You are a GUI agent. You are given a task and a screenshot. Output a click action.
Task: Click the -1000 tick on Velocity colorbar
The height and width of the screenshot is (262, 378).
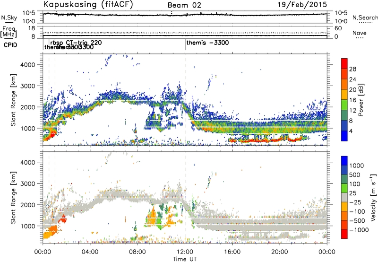[x=359, y=230]
